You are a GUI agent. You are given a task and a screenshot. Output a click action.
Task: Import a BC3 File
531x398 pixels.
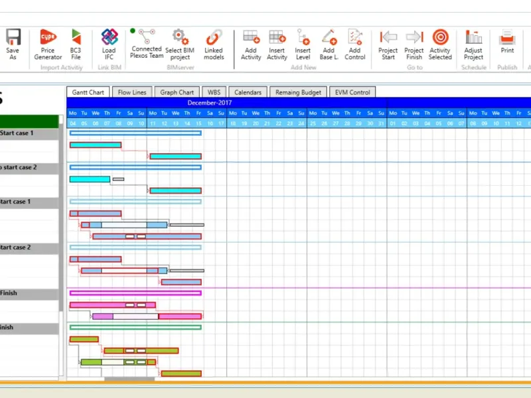click(x=76, y=44)
